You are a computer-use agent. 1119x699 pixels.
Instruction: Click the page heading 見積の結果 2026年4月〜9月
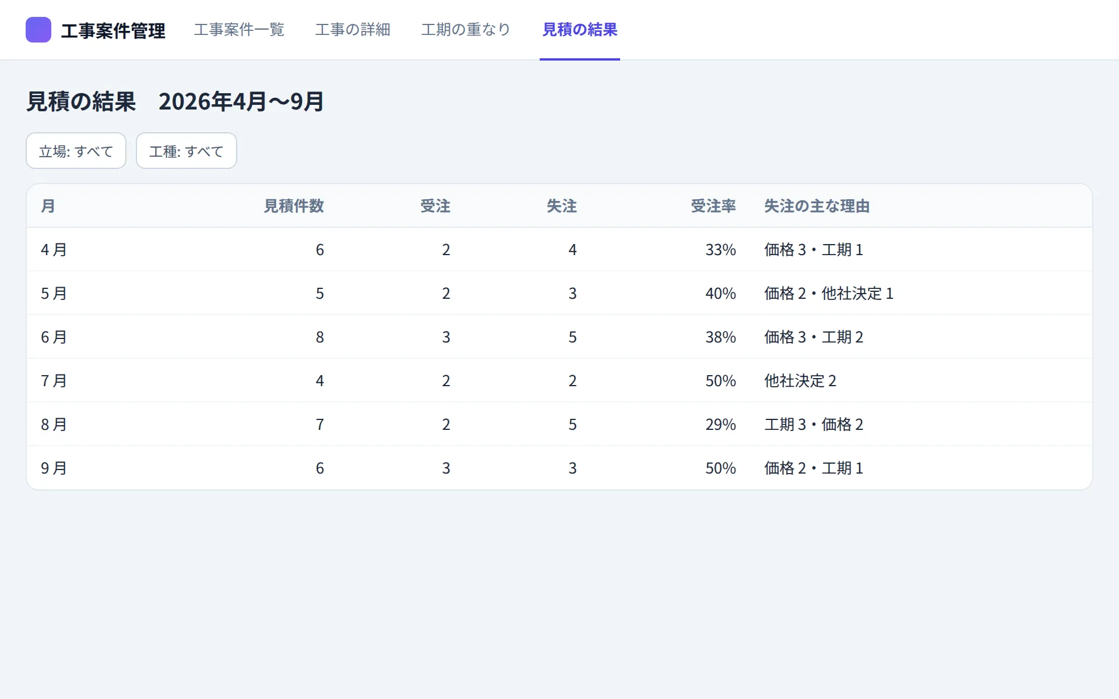[x=175, y=101]
